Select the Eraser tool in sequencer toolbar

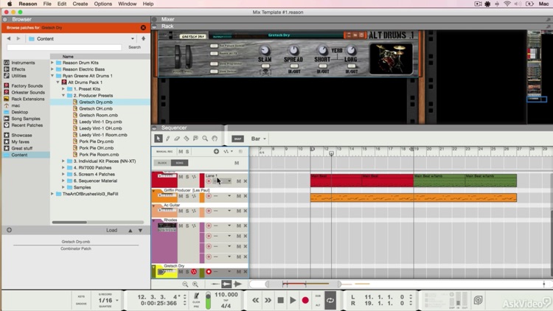[177, 139]
